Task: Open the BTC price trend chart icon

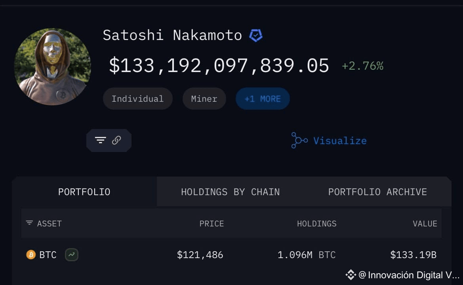Action: tap(71, 254)
